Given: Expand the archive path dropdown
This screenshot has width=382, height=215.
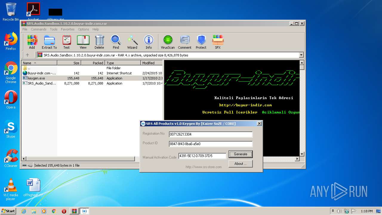Looking at the screenshot, I should 301,55.
